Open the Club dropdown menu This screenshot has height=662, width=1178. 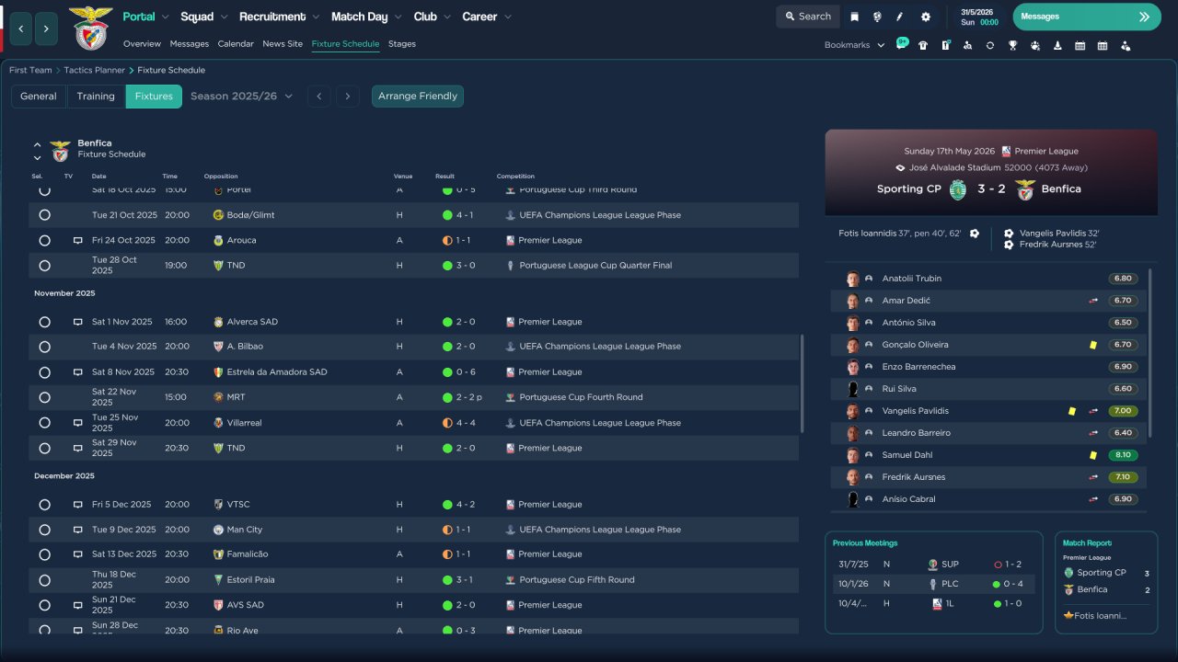click(x=432, y=17)
